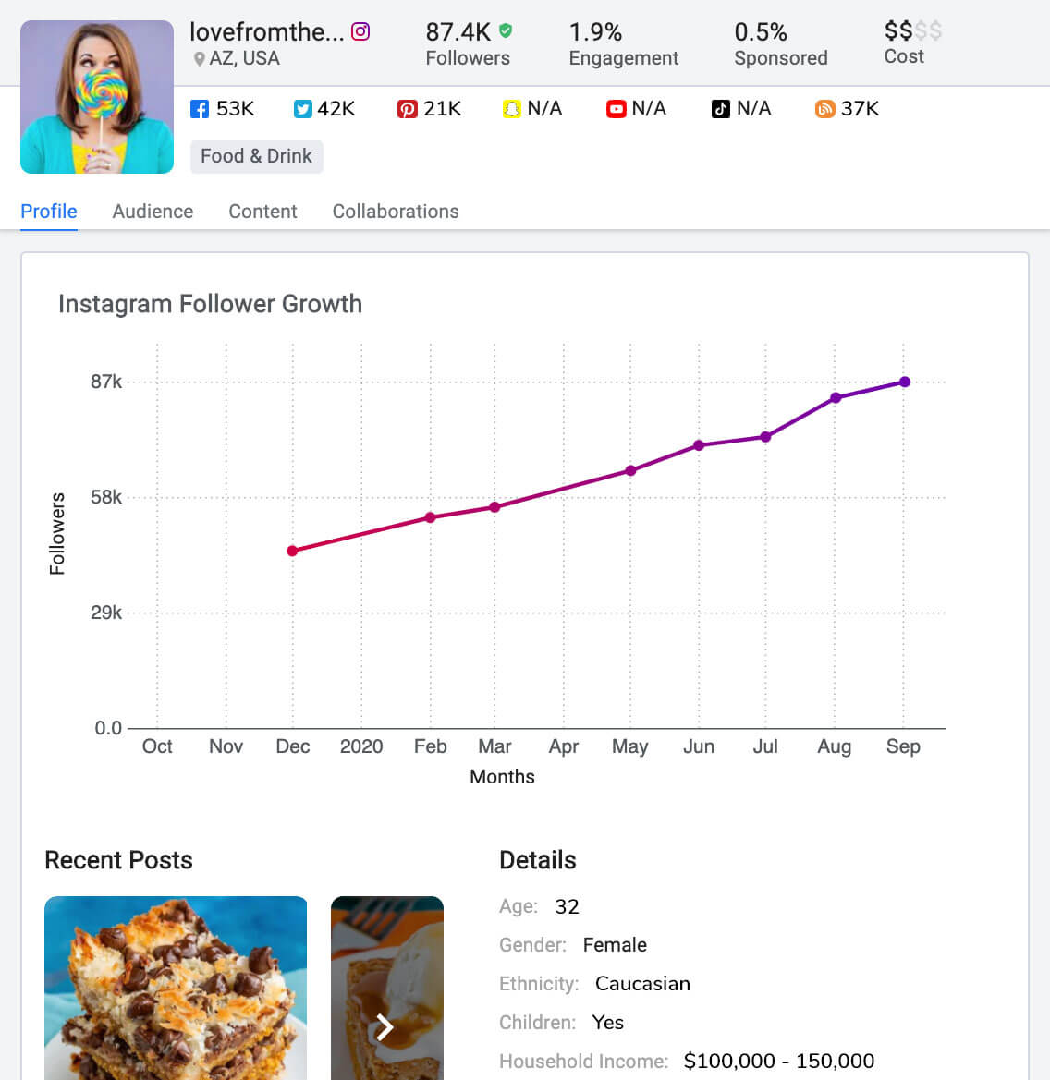The image size is (1050, 1080).
Task: Switch to the Audience tab
Action: [153, 212]
